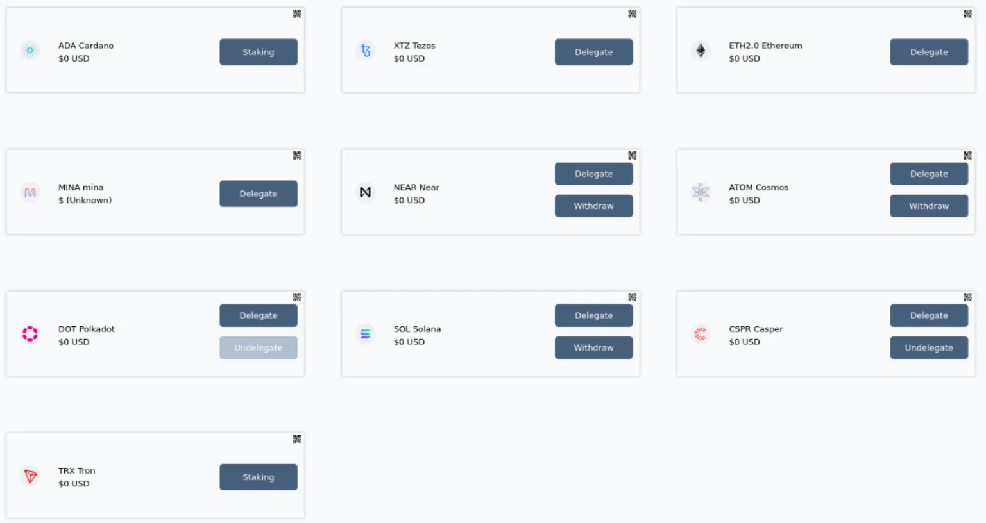Screen dimensions: 986x523
Task: Open QR code icon on ETH2.0 Ethereum card
Action: [967, 13]
